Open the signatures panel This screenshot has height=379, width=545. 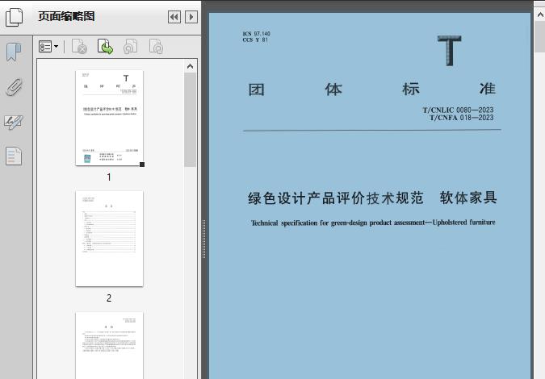tap(14, 122)
